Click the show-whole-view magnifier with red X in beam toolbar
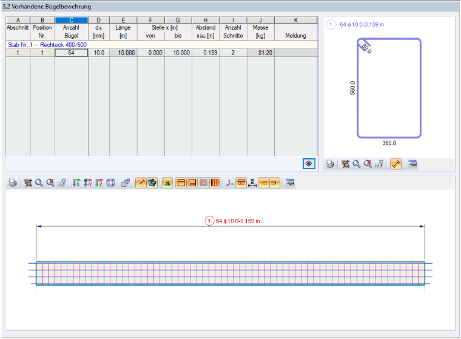 coord(50,183)
